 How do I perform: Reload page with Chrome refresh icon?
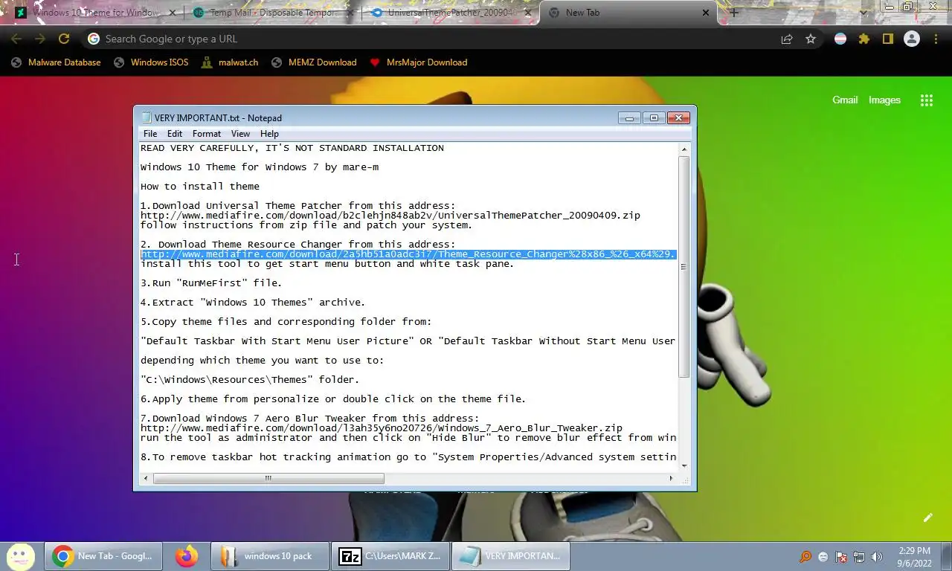click(64, 39)
